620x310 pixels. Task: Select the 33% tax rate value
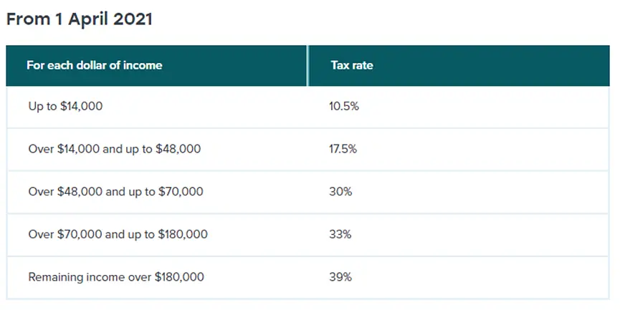tap(340, 233)
